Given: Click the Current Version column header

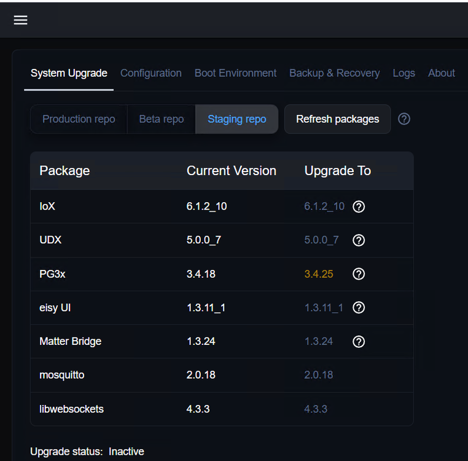Looking at the screenshot, I should (x=232, y=171).
